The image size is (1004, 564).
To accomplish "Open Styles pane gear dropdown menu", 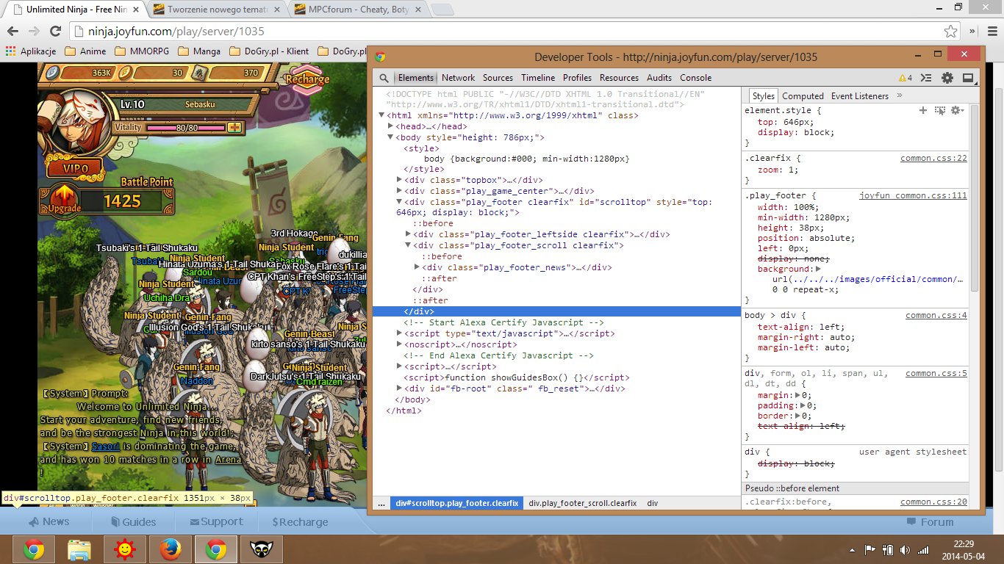I will (x=956, y=110).
